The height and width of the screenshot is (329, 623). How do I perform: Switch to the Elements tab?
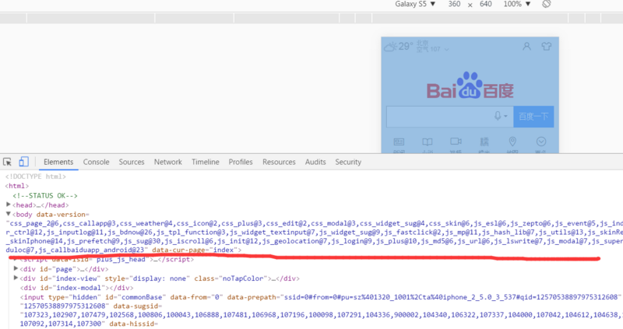coord(58,162)
